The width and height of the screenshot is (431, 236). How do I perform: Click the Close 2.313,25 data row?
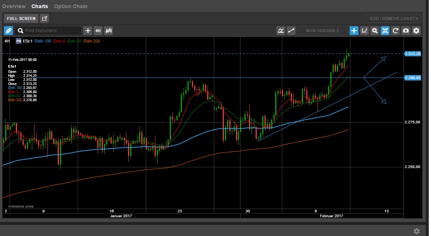(22, 84)
